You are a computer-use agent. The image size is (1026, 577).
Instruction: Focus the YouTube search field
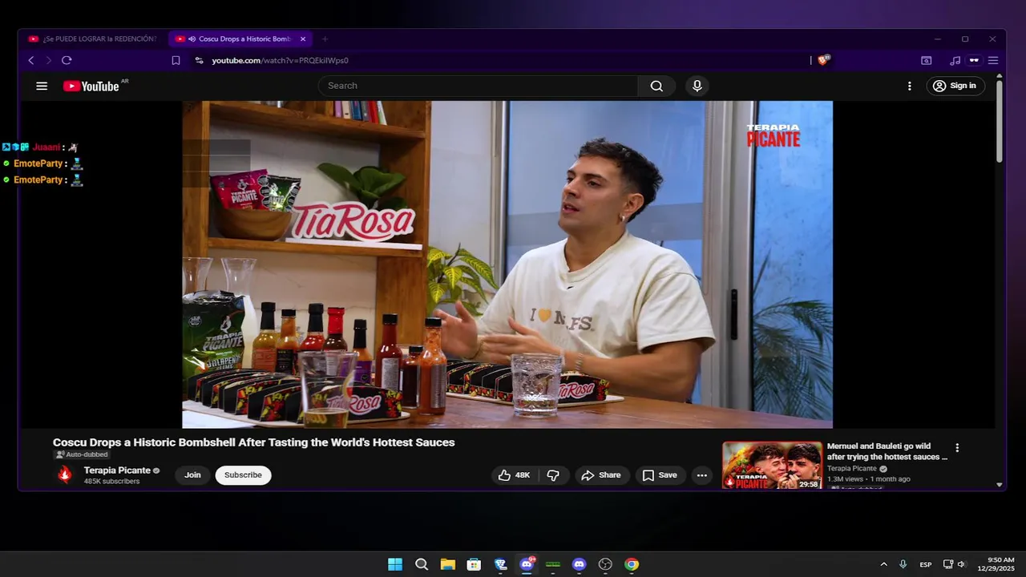coord(479,86)
